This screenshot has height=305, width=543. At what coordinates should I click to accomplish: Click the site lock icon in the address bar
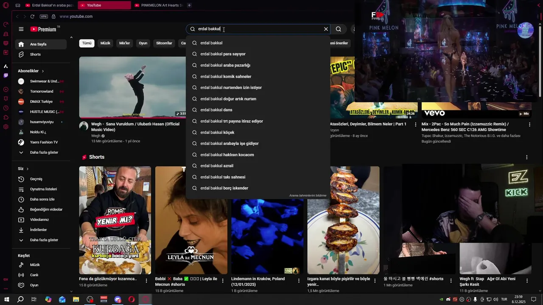click(x=53, y=16)
